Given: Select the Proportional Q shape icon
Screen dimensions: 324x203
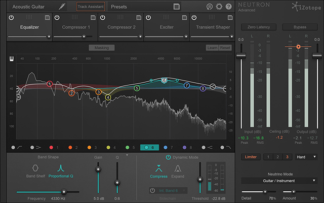Looking at the screenshot, I should tap(61, 168).
